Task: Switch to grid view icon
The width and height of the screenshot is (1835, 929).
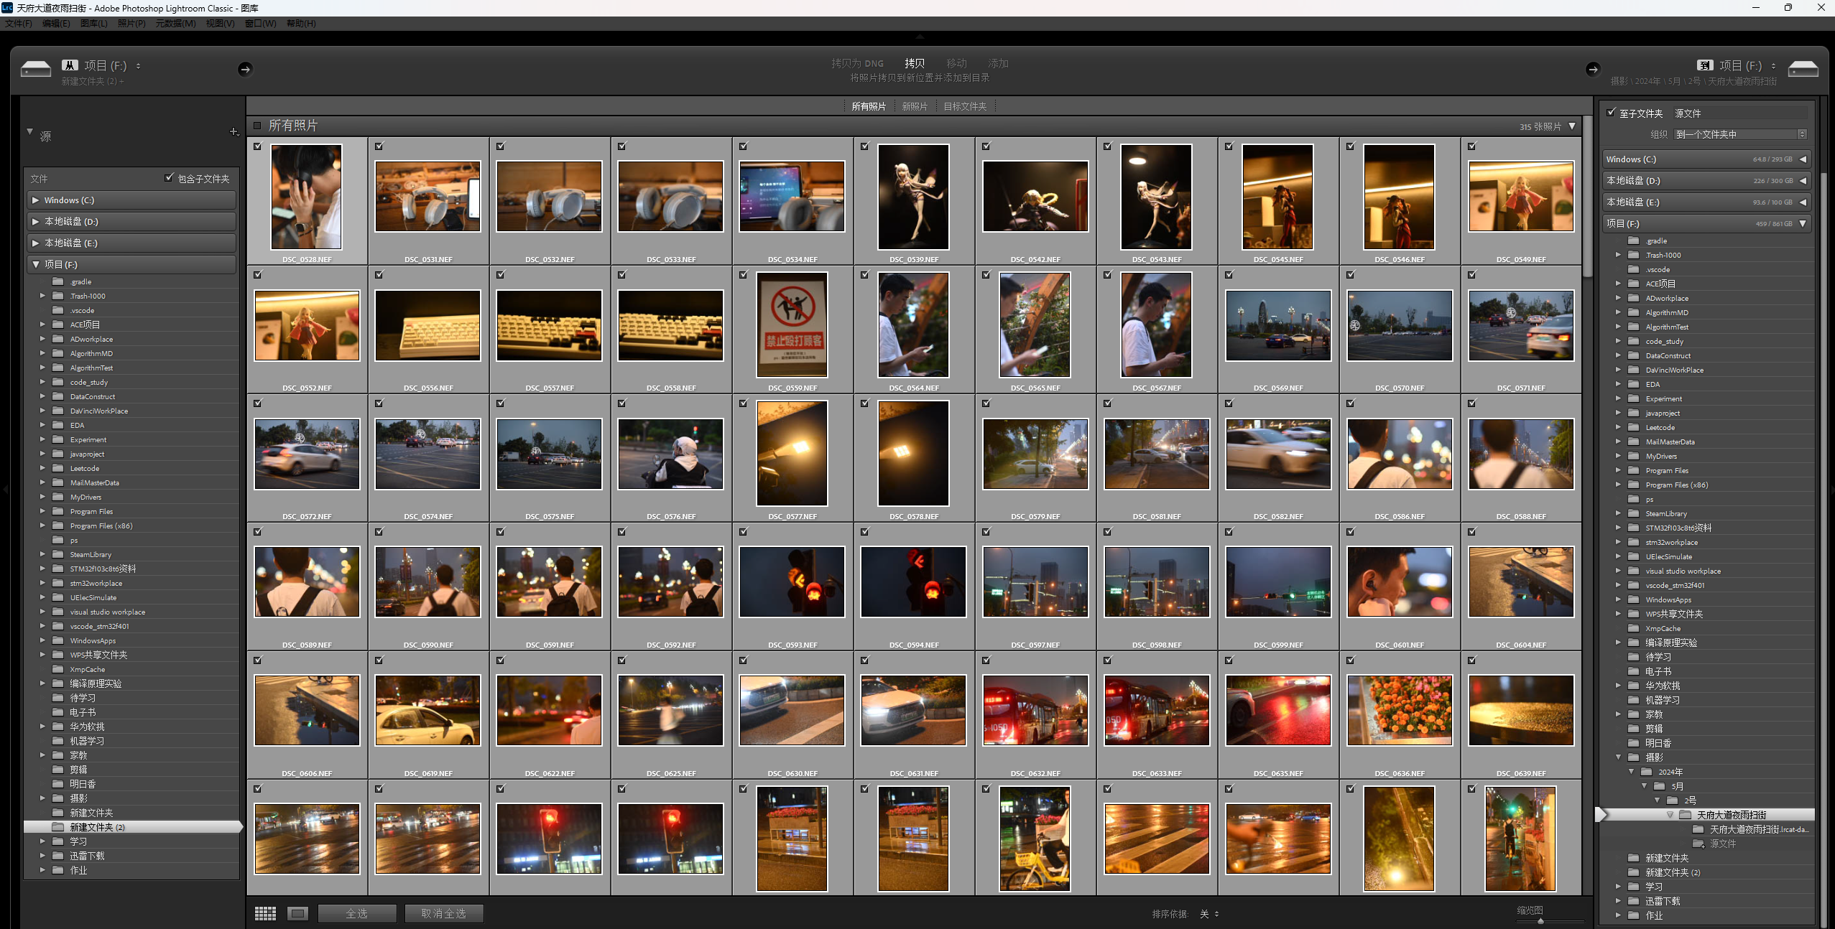Action: pyautogui.click(x=265, y=913)
